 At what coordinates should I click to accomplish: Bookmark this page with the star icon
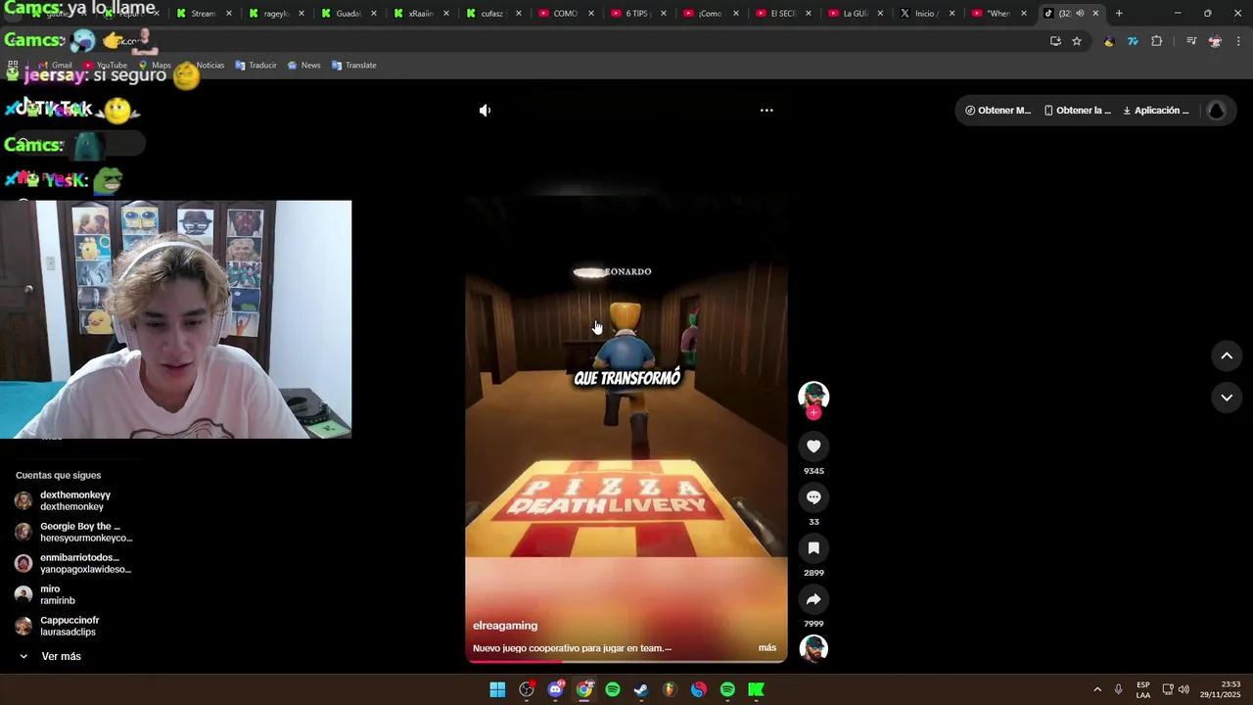coord(1077,41)
